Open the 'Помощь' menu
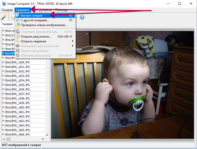Viewport: 197px width, 149px height. (61, 10)
